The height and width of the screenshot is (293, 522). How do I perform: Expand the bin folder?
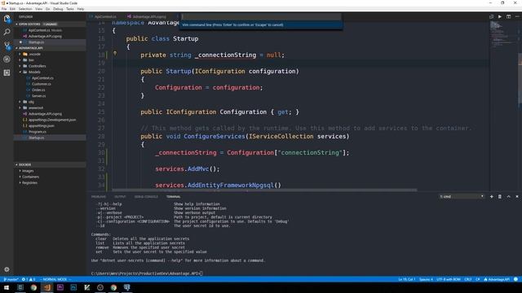pos(50,60)
